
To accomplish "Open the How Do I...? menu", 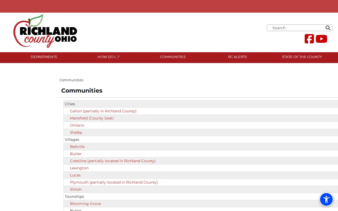I will [108, 57].
